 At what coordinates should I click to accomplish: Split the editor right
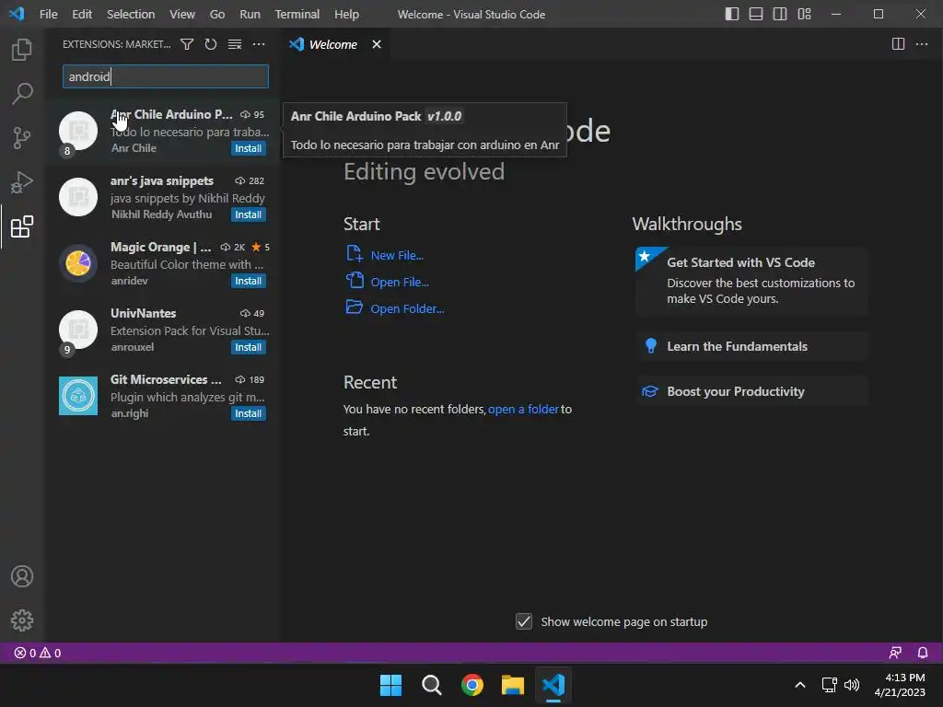point(898,44)
